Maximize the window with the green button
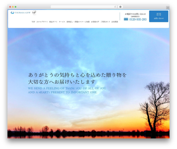The image size is (177, 149). click(x=16, y=7)
